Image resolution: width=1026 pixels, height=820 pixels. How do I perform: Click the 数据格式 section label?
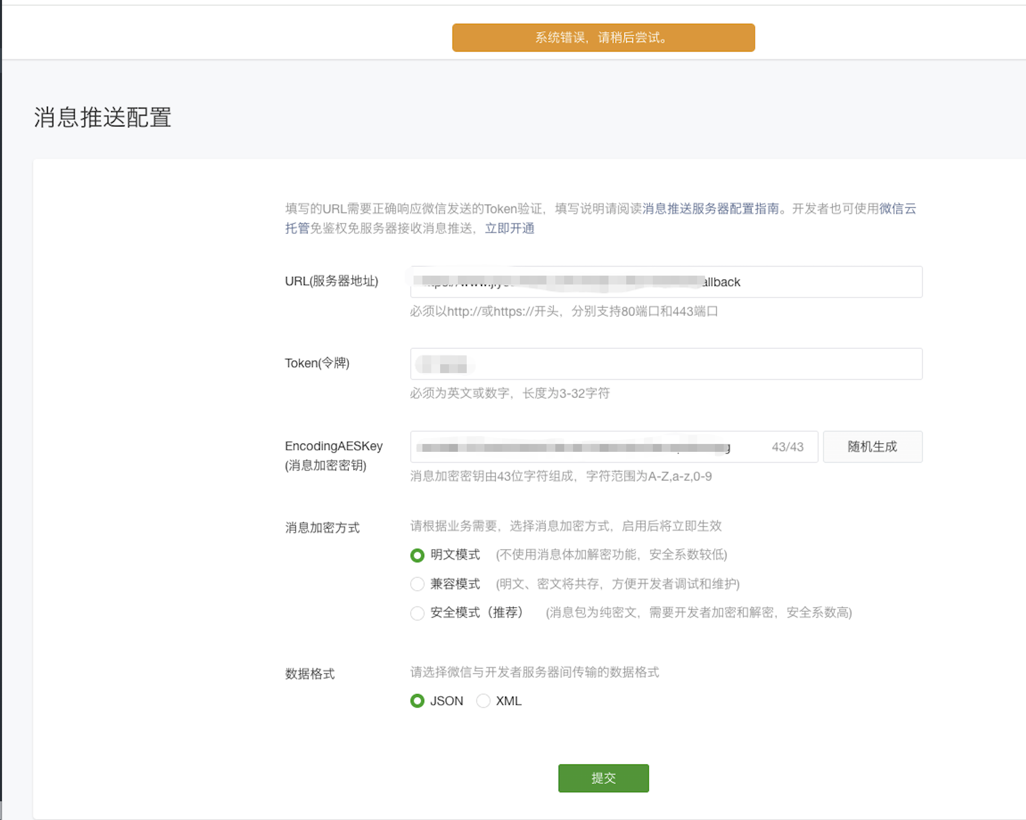(x=310, y=674)
